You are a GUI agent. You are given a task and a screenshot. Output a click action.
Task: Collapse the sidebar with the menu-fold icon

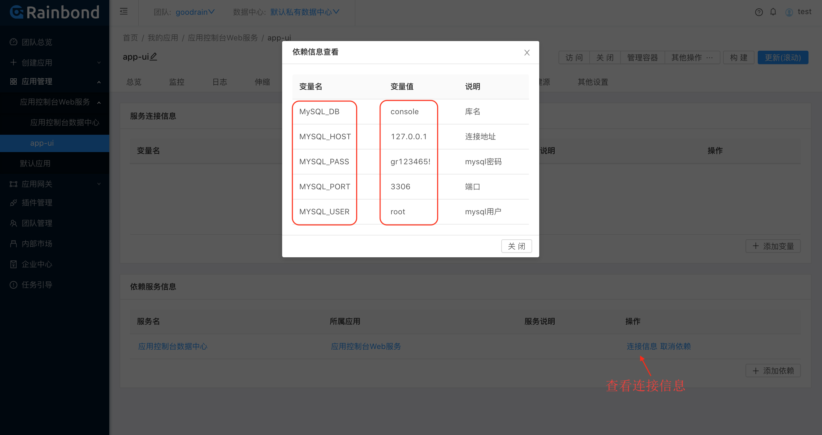124,12
